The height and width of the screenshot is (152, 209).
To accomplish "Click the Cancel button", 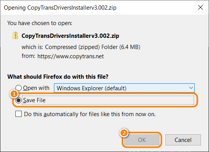I will pyautogui.click(x=183, y=140).
